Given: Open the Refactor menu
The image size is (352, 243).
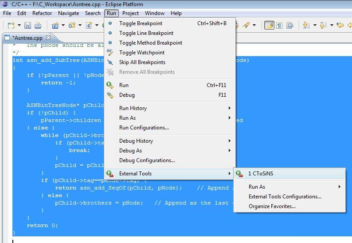Looking at the screenshot, I should [x=42, y=13].
